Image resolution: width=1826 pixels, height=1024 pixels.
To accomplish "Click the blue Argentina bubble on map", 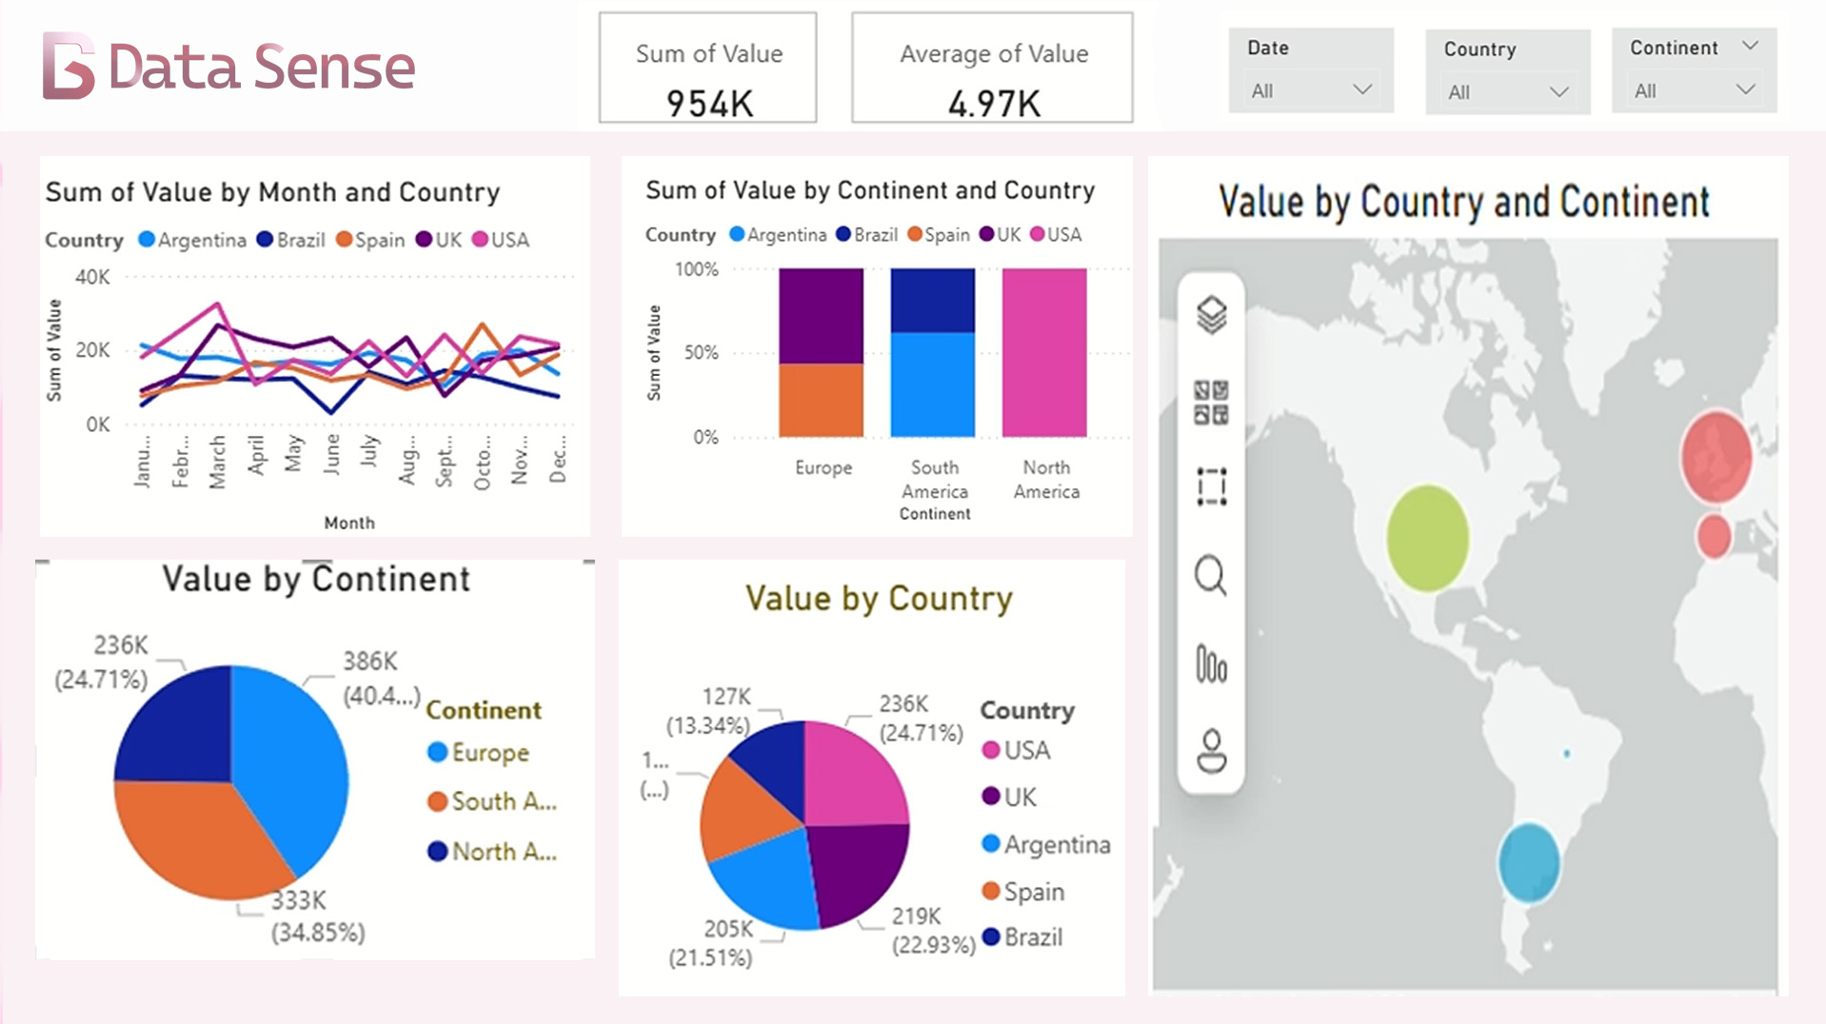I will (x=1528, y=862).
